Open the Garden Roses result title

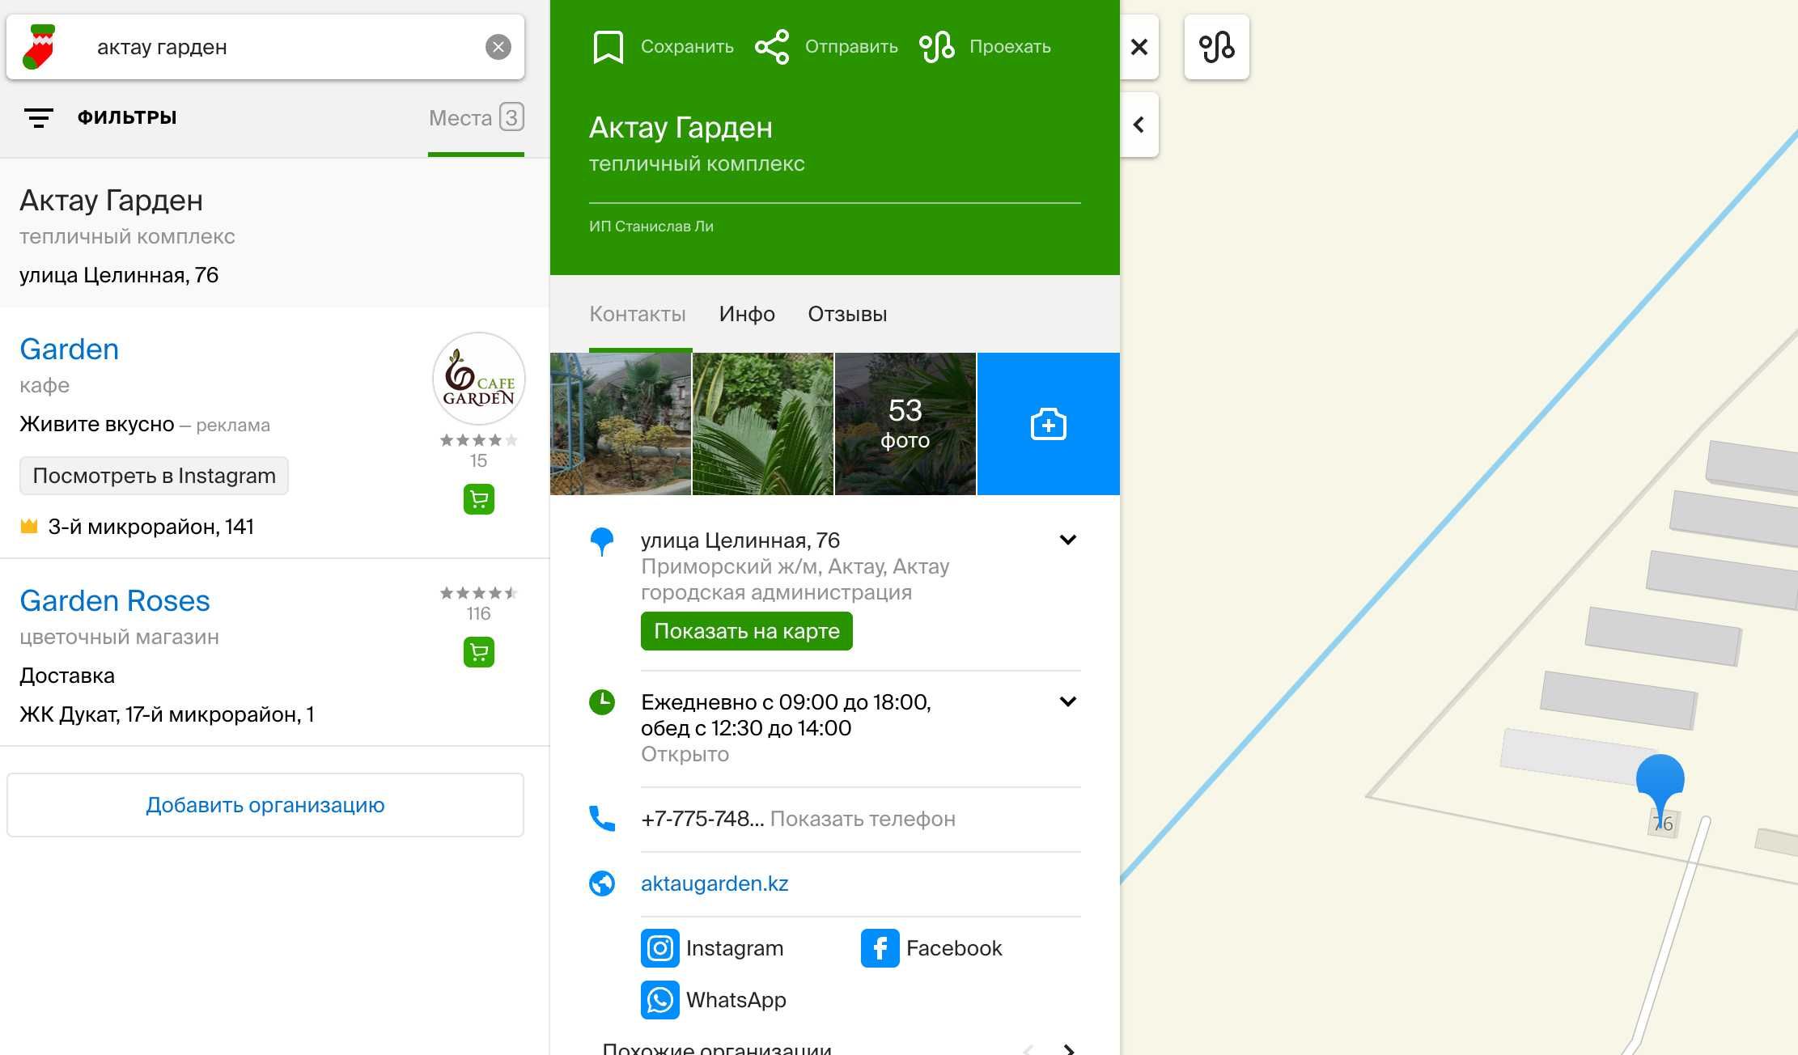[115, 601]
